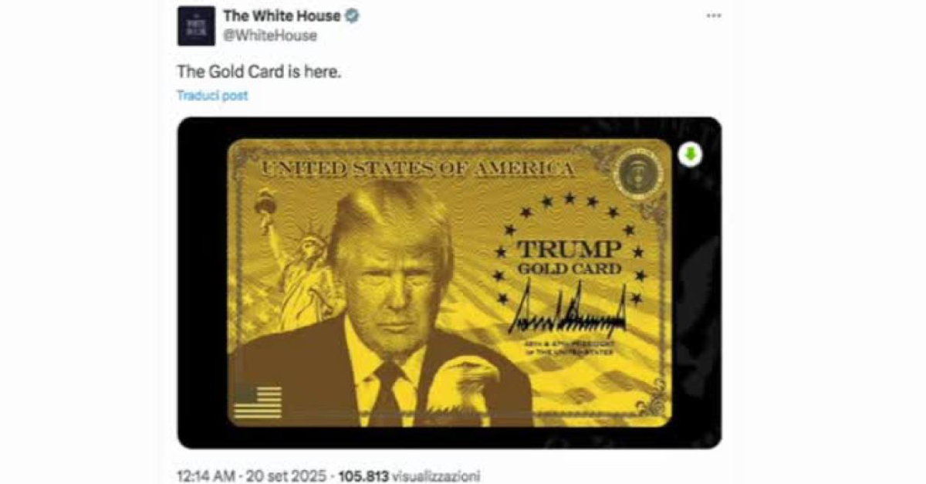Click the small striped flag emblem on card
This screenshot has width=926, height=484.
pos(259,402)
